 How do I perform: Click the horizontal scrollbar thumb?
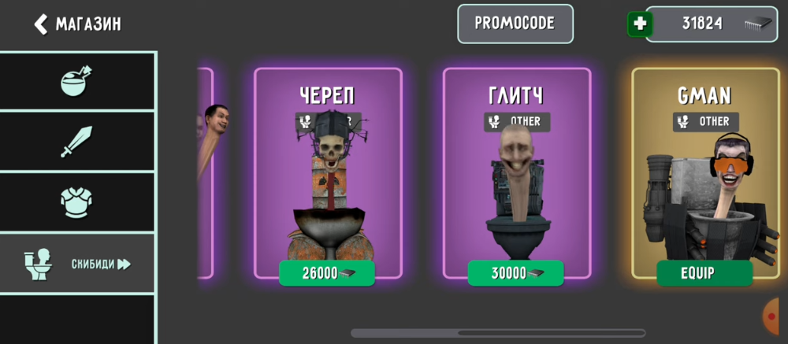point(552,333)
